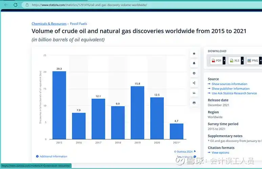262x169 pixels.
Task: Expand Show publisher information
Action: click(231, 89)
